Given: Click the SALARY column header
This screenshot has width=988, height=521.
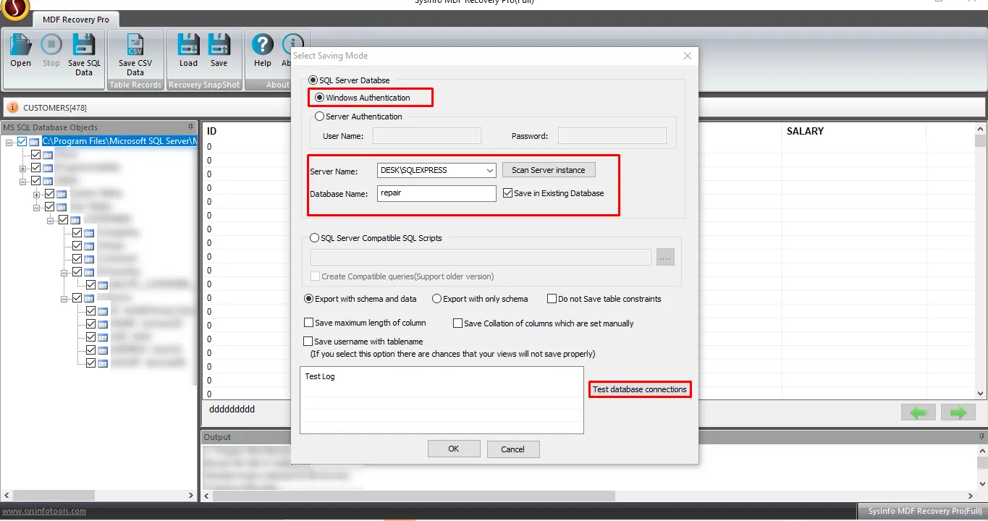Looking at the screenshot, I should pyautogui.click(x=806, y=131).
